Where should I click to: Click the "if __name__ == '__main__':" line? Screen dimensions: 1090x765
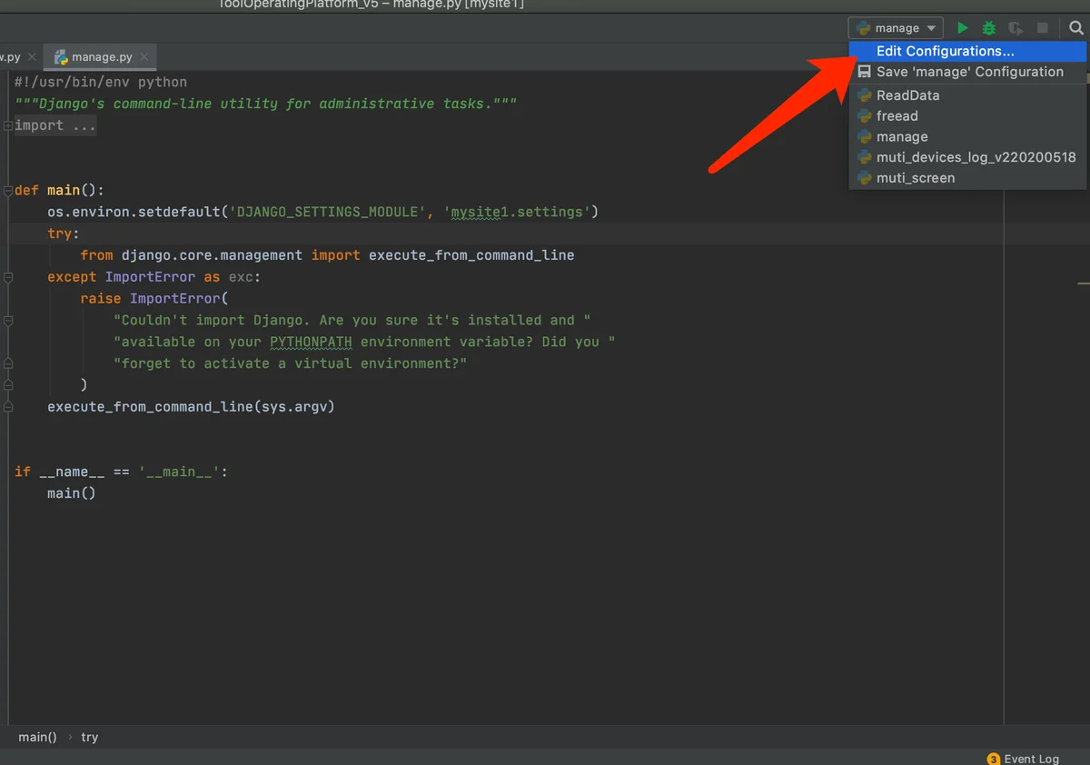(x=121, y=472)
